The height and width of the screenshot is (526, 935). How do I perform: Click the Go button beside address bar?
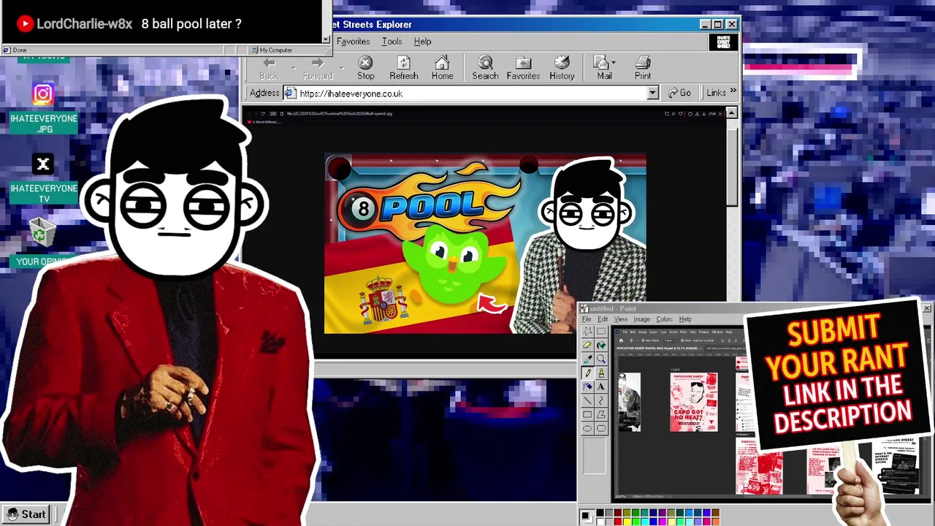coord(679,93)
